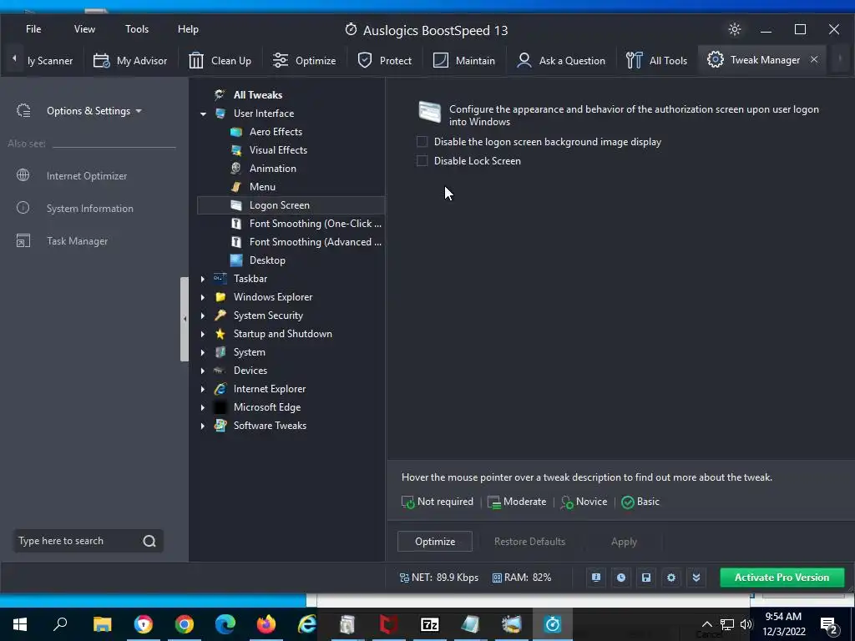The image size is (855, 641).
Task: Click the status bar save disk icon
Action: click(646, 578)
